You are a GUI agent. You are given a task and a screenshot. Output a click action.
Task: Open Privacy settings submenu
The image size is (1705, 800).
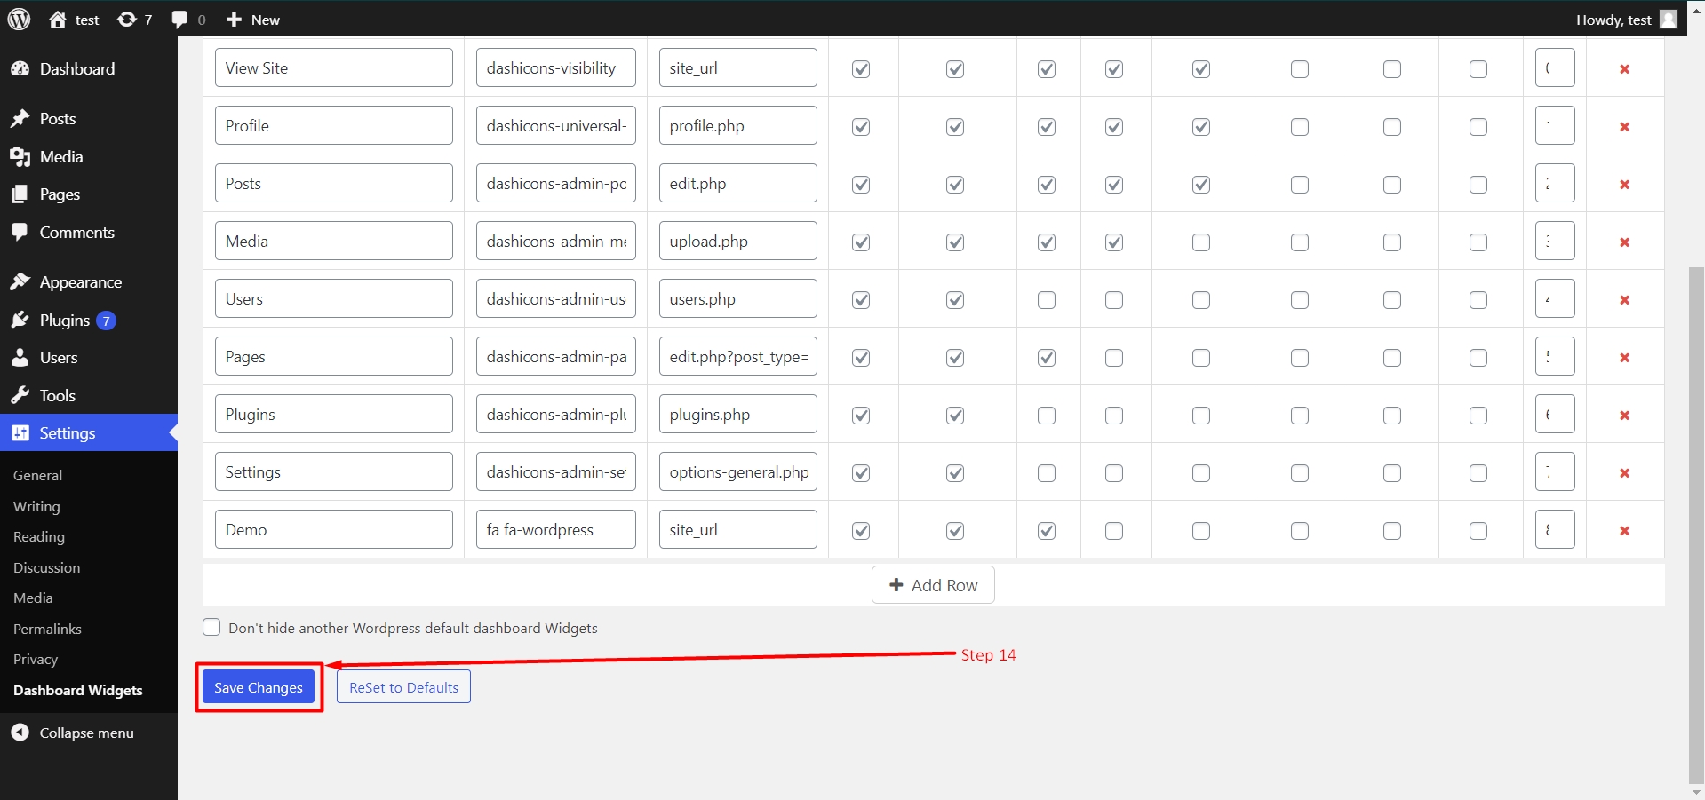tap(36, 659)
